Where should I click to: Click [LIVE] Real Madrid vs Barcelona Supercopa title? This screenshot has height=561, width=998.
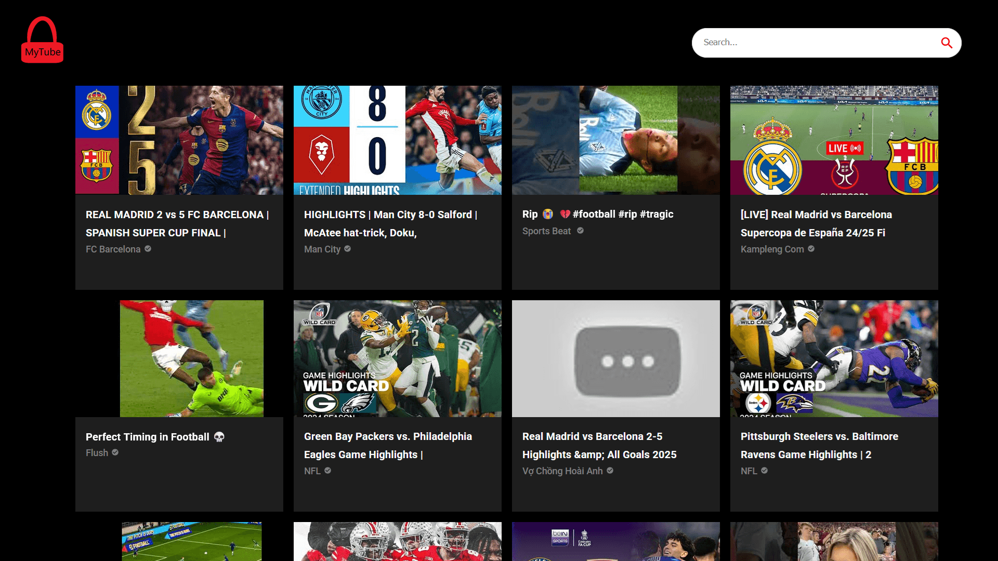click(x=816, y=223)
